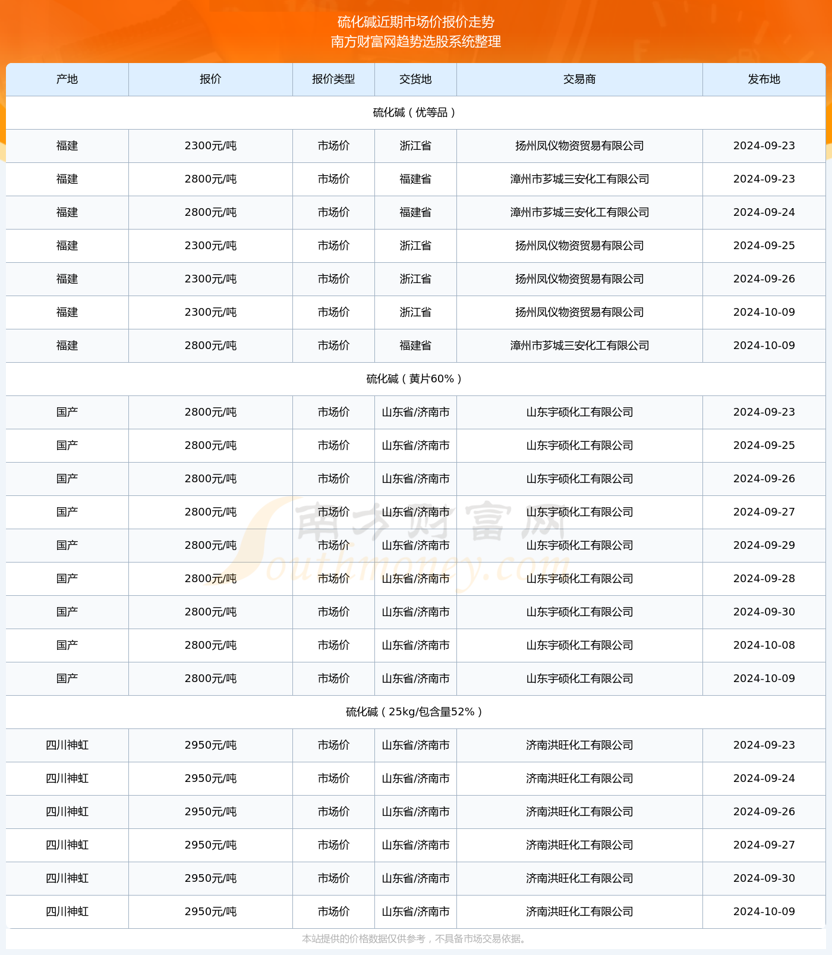Click 2800元/吨 in the 福建 2024-09-24 row
Viewport: 832px width, 955px height.
tap(210, 212)
